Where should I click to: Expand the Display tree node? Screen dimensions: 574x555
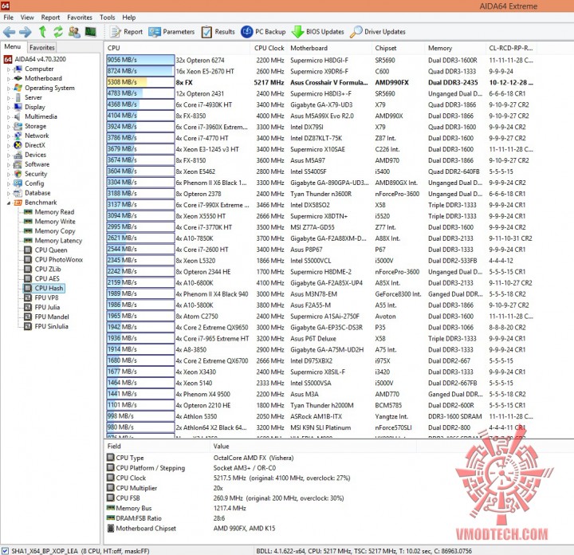(x=9, y=107)
